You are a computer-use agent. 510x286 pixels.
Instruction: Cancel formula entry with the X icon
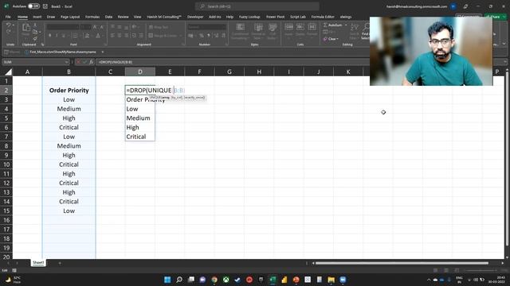coord(78,62)
